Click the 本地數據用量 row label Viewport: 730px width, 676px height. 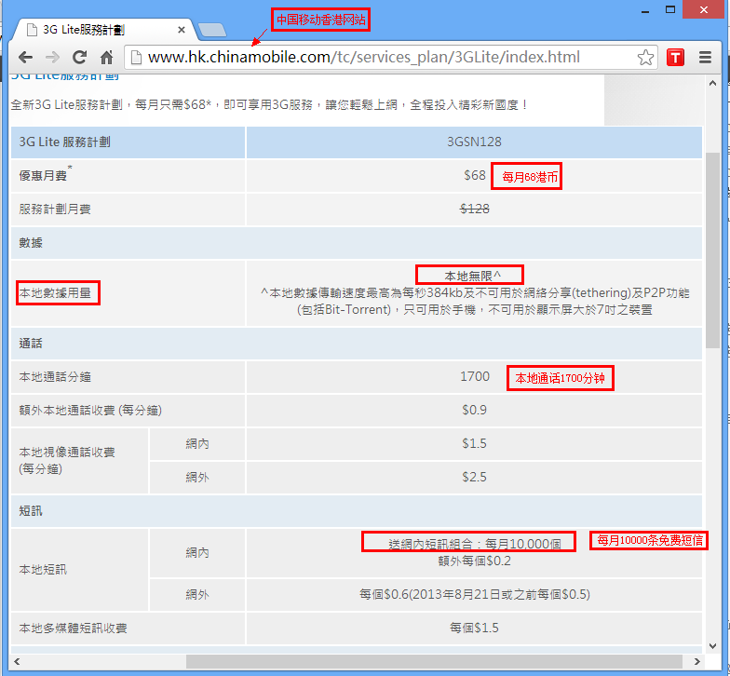(x=55, y=292)
